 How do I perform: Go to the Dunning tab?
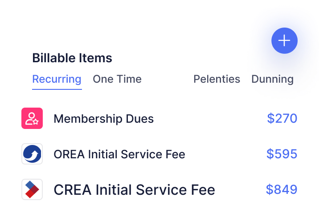272,79
